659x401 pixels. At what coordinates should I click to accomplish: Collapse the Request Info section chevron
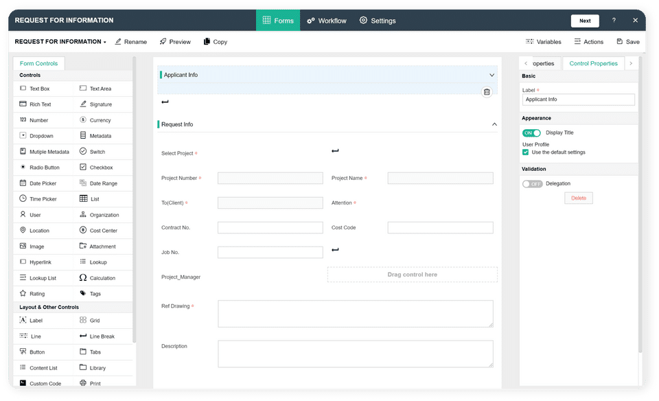coord(494,124)
